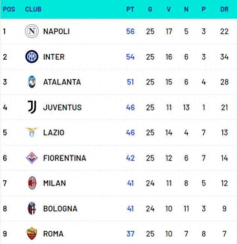Screen dimensions: 237x244
Task: Open the NAPOLI team name link
Action: tap(56, 31)
